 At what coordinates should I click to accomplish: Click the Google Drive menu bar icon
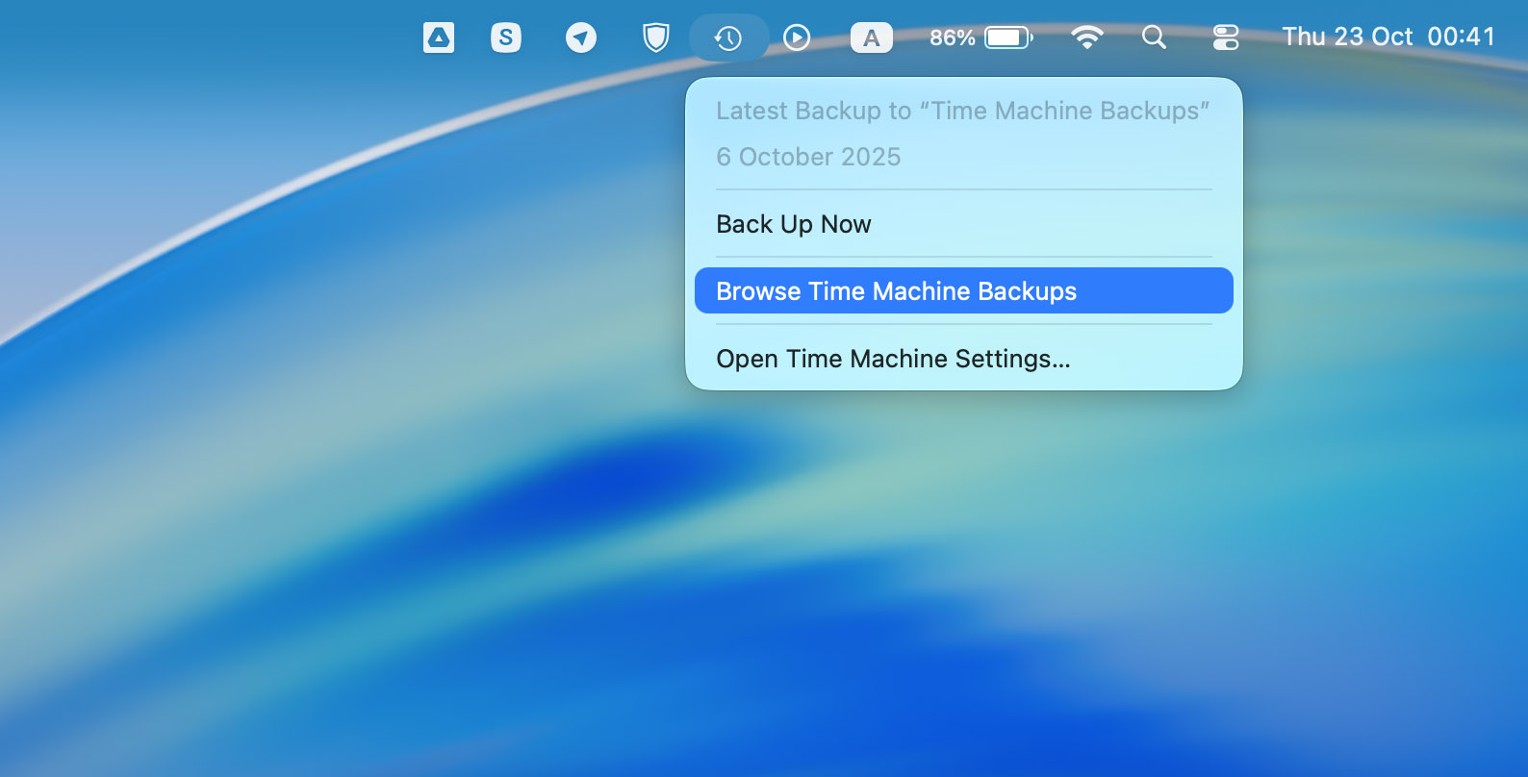(x=439, y=38)
